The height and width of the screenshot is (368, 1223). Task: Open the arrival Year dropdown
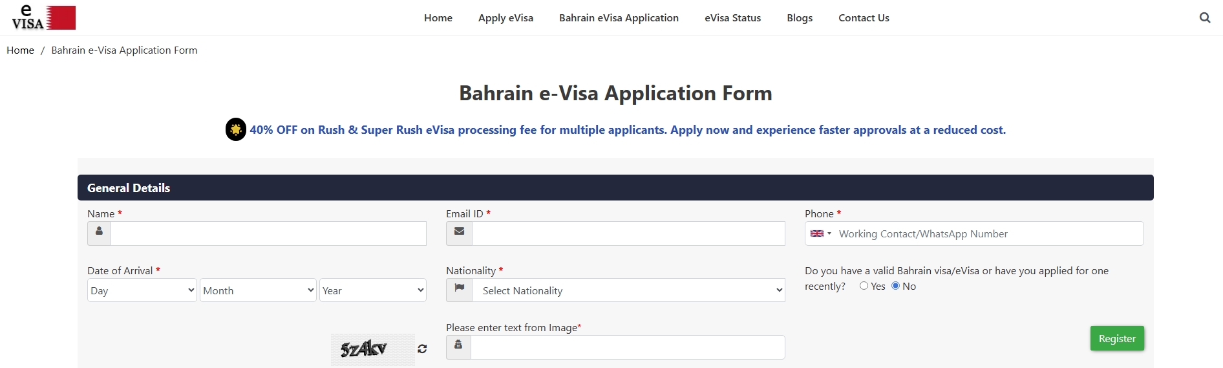click(372, 290)
